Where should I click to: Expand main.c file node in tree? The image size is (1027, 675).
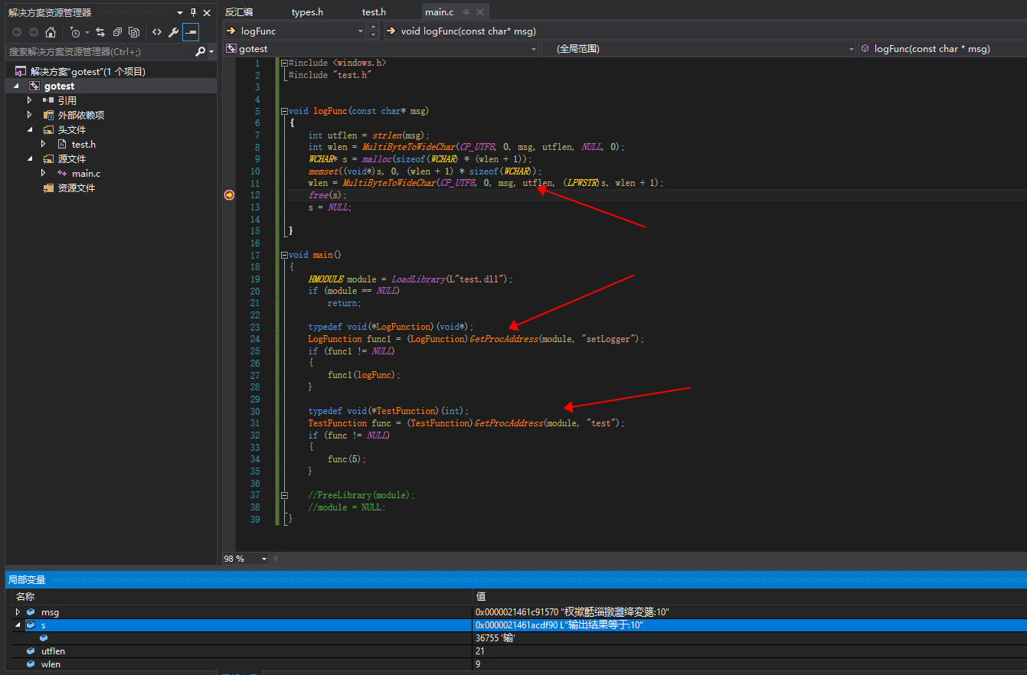44,173
